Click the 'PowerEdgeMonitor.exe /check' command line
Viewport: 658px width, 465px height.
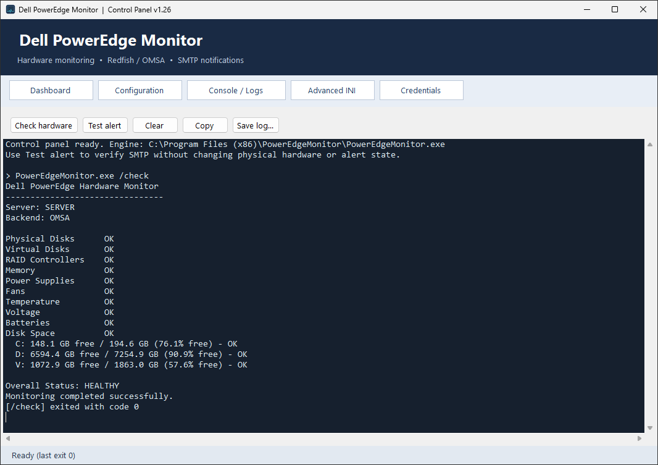click(x=77, y=175)
